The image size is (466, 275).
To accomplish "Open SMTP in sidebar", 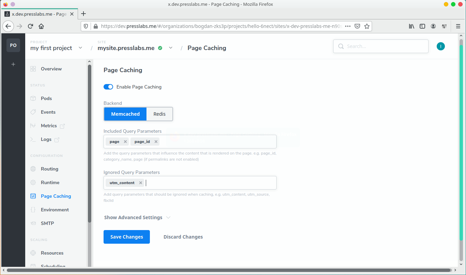I will coord(47,223).
